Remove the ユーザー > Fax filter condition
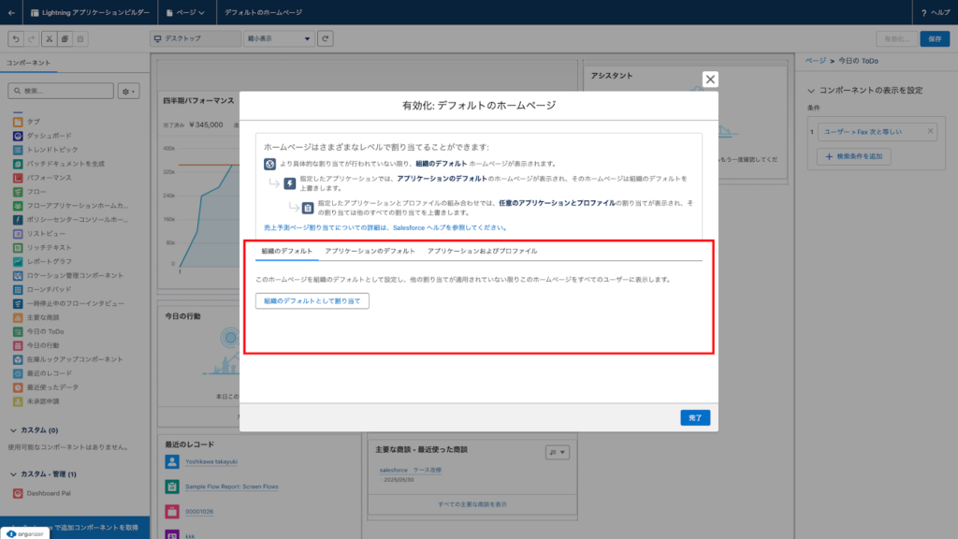 [x=930, y=131]
